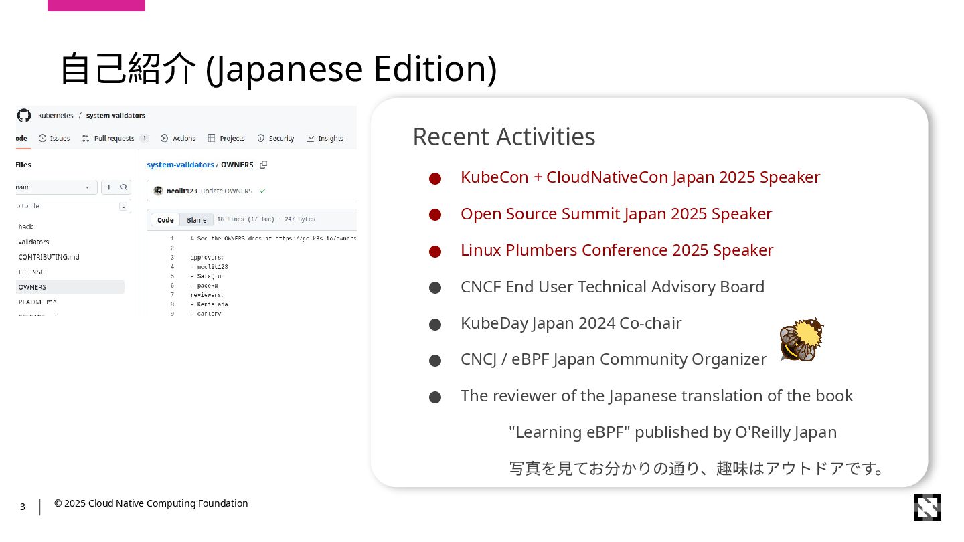Click the slide page number 3
Viewport: 964px width, 542px height.
[x=22, y=507]
